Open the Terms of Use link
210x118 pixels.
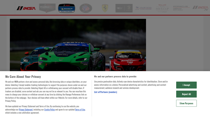(x=80, y=110)
